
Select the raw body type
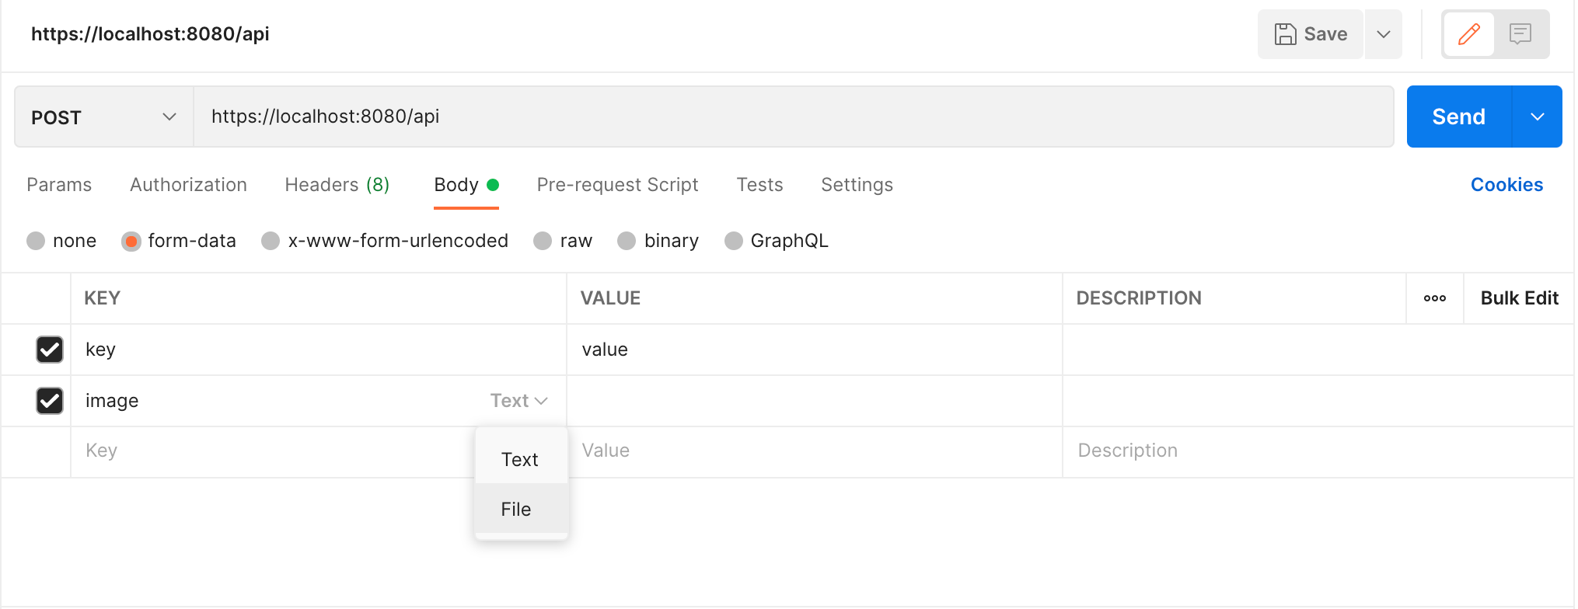click(x=543, y=241)
